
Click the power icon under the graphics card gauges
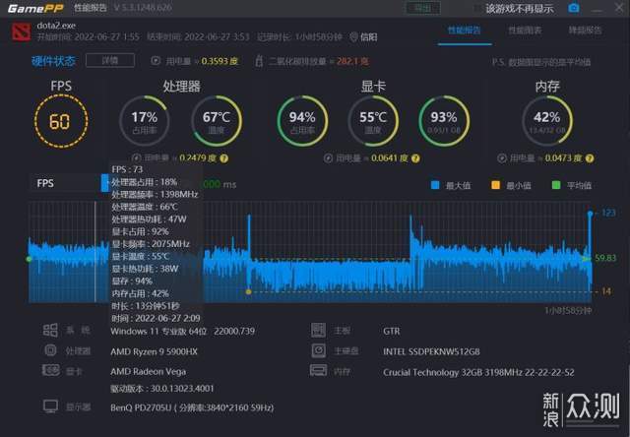[x=328, y=158]
